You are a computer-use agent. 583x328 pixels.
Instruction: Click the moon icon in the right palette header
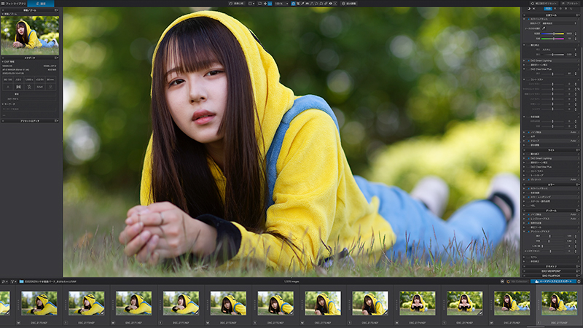pyautogui.click(x=529, y=9)
